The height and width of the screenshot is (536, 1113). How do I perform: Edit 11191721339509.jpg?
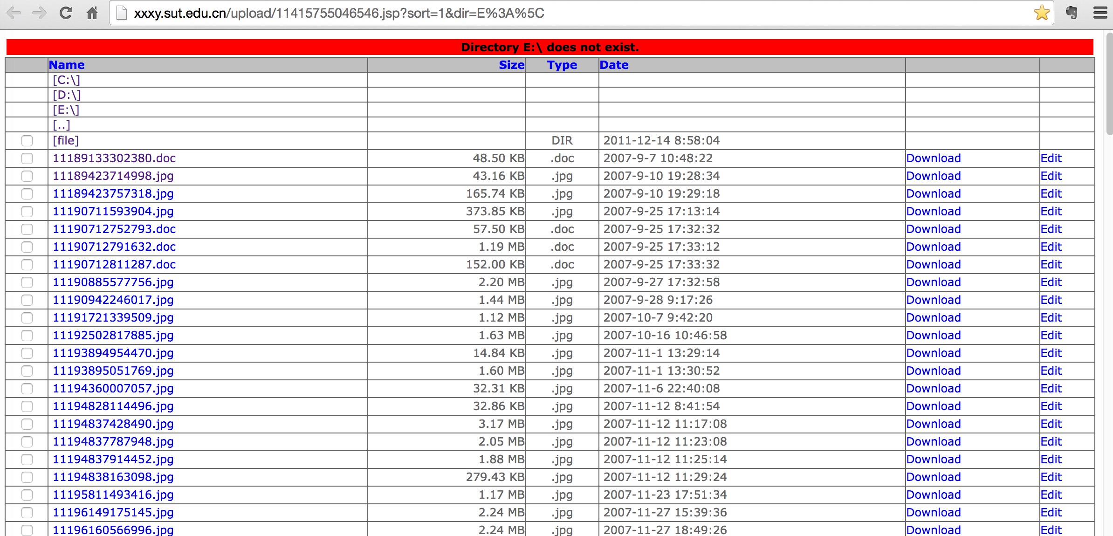[x=1051, y=317]
